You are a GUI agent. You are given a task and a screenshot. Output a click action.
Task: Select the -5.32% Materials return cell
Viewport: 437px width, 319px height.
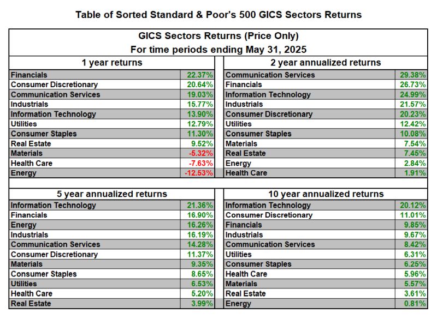[x=200, y=153]
